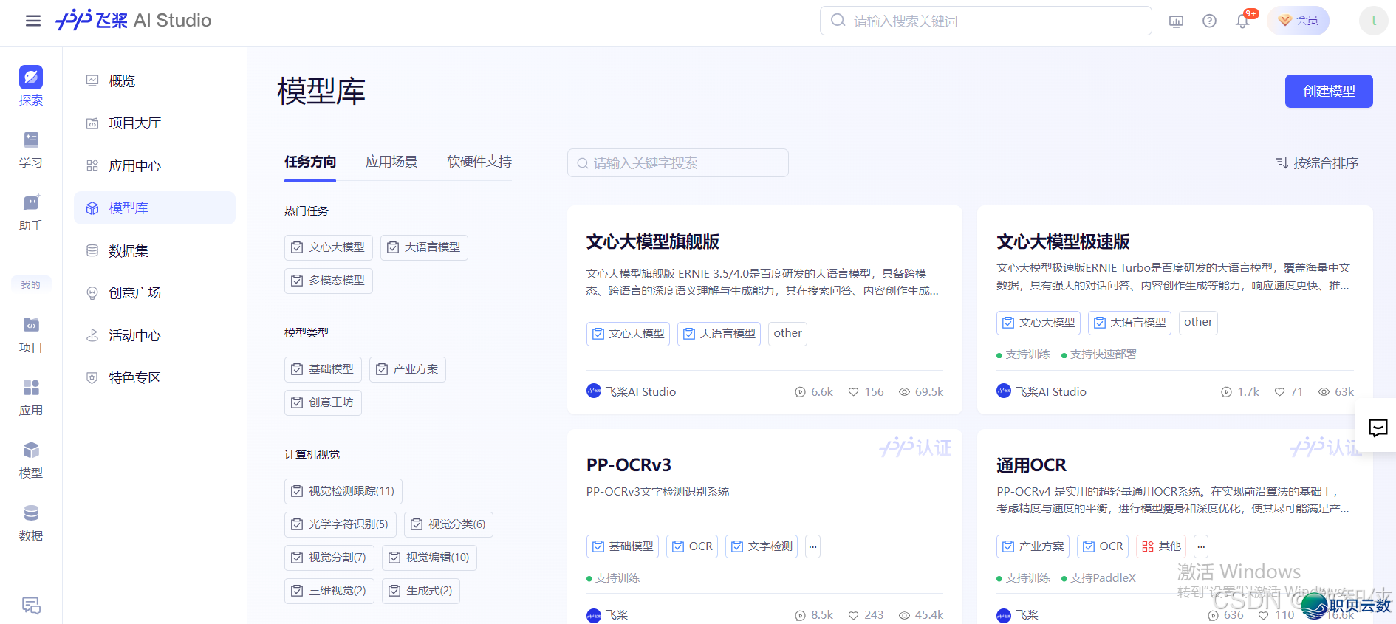
Task: Click the magnifier icon in top search bar
Action: (838, 21)
